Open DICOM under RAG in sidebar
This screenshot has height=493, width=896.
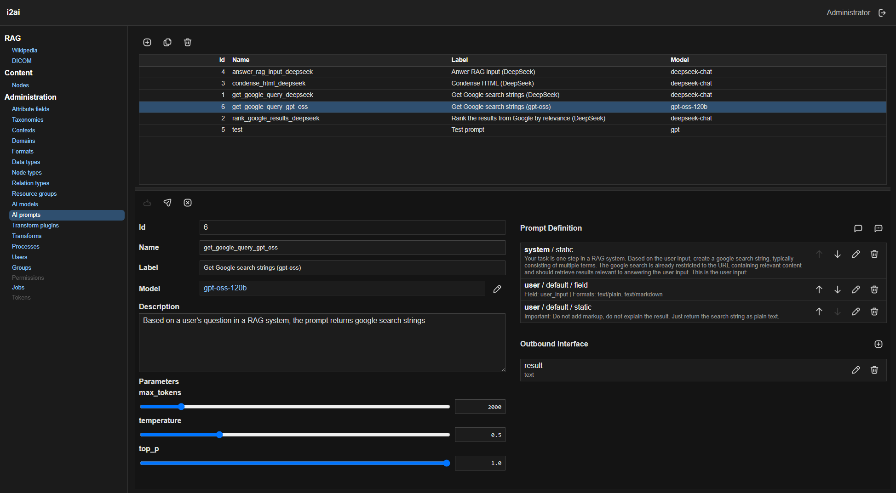[x=22, y=61]
